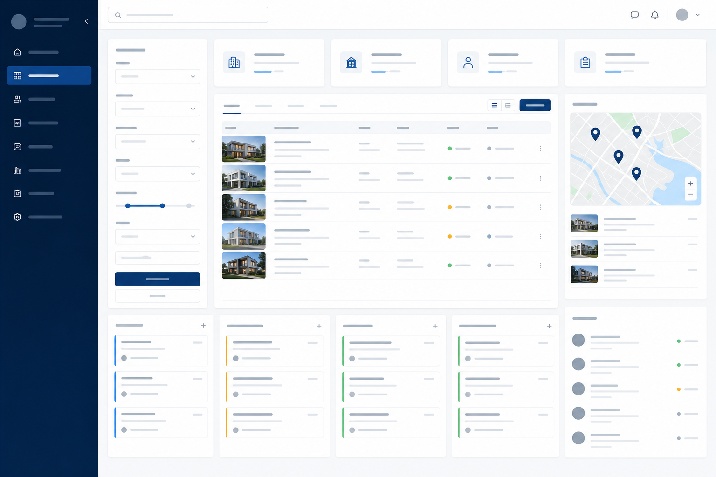Click the magnifier icon in the search box
This screenshot has width=716, height=477.
(118, 15)
